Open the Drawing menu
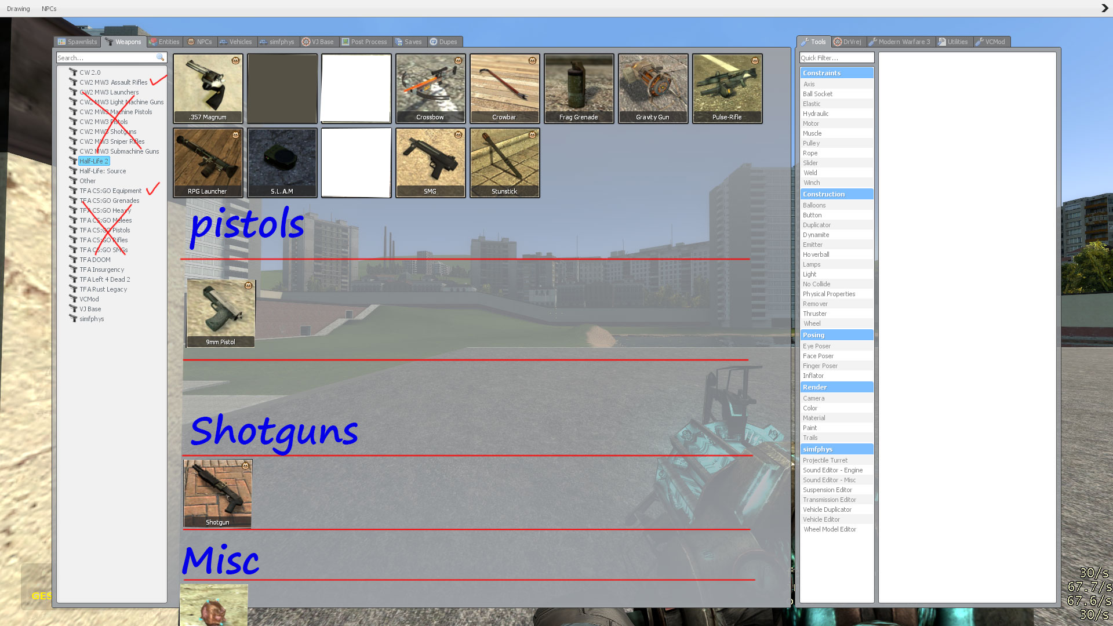Viewport: 1113px width, 626px height. [19, 9]
